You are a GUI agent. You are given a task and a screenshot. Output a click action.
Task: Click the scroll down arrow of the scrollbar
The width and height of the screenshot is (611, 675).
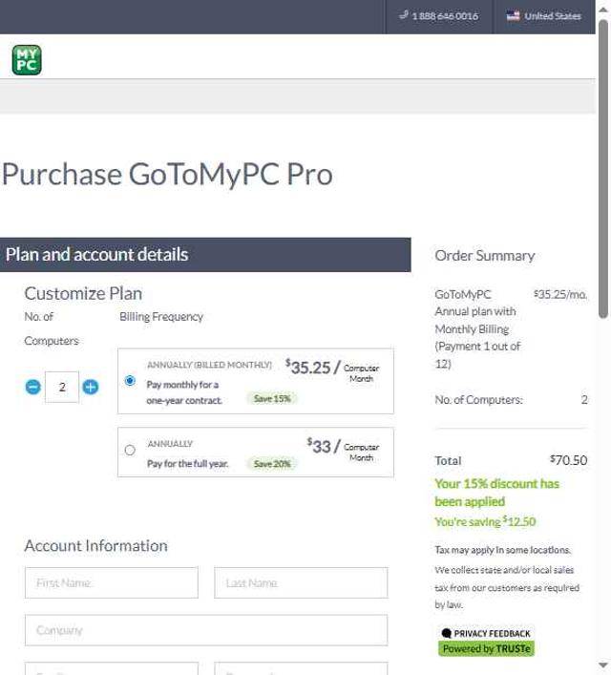pyautogui.click(x=603, y=665)
